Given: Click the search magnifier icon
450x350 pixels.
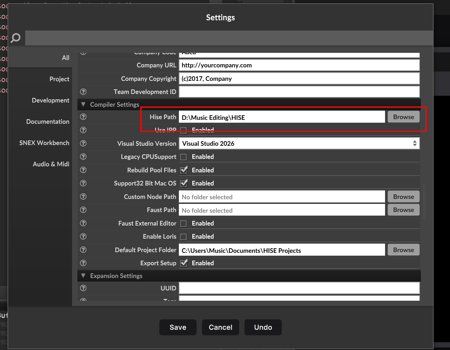Looking at the screenshot, I should coord(16,38).
